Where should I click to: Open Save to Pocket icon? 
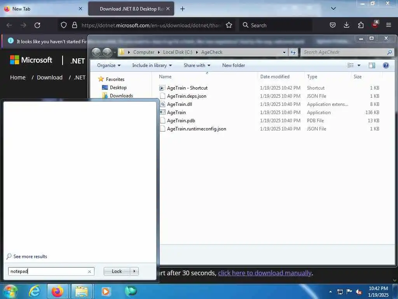pyautogui.click(x=333, y=25)
